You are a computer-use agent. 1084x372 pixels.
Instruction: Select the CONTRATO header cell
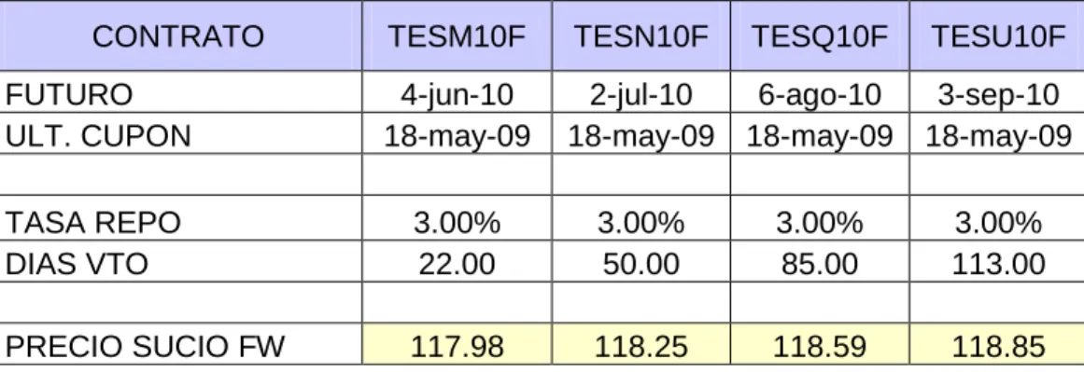(180, 35)
